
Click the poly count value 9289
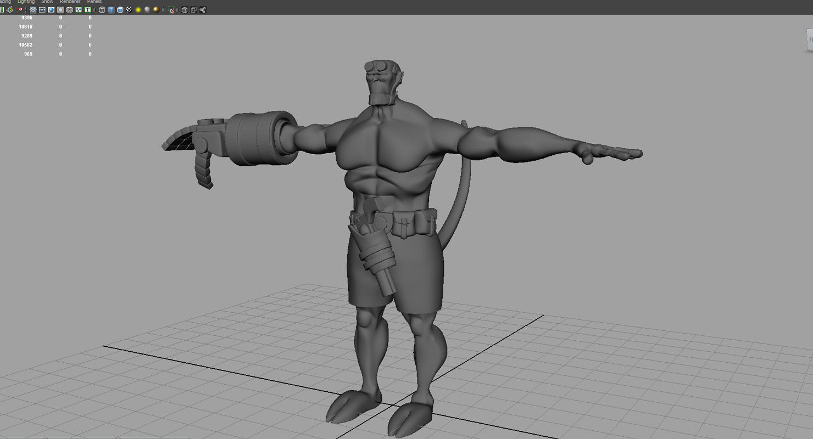point(26,36)
